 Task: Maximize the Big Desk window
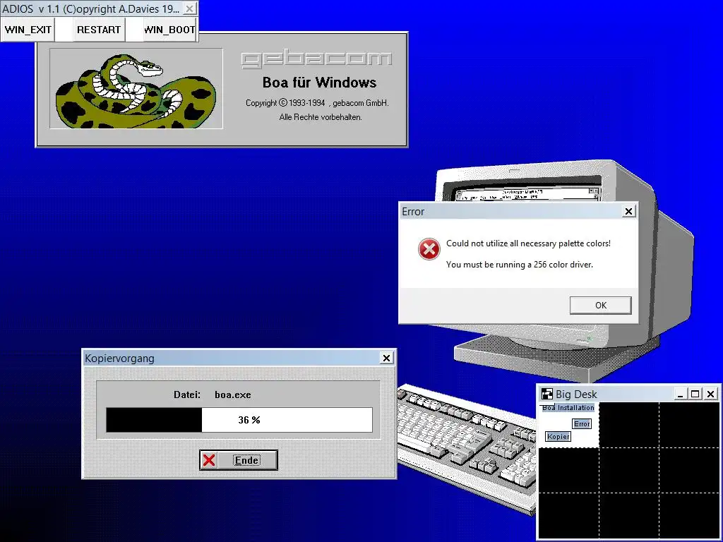695,394
